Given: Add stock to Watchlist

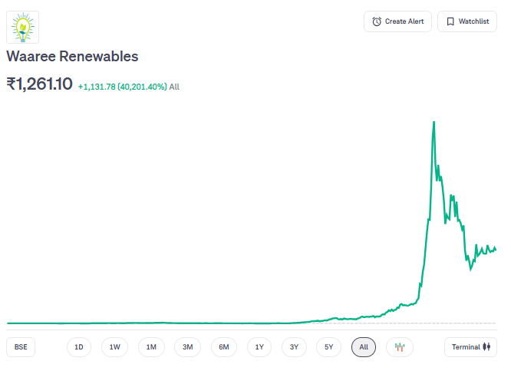Looking at the screenshot, I should click(x=466, y=21).
